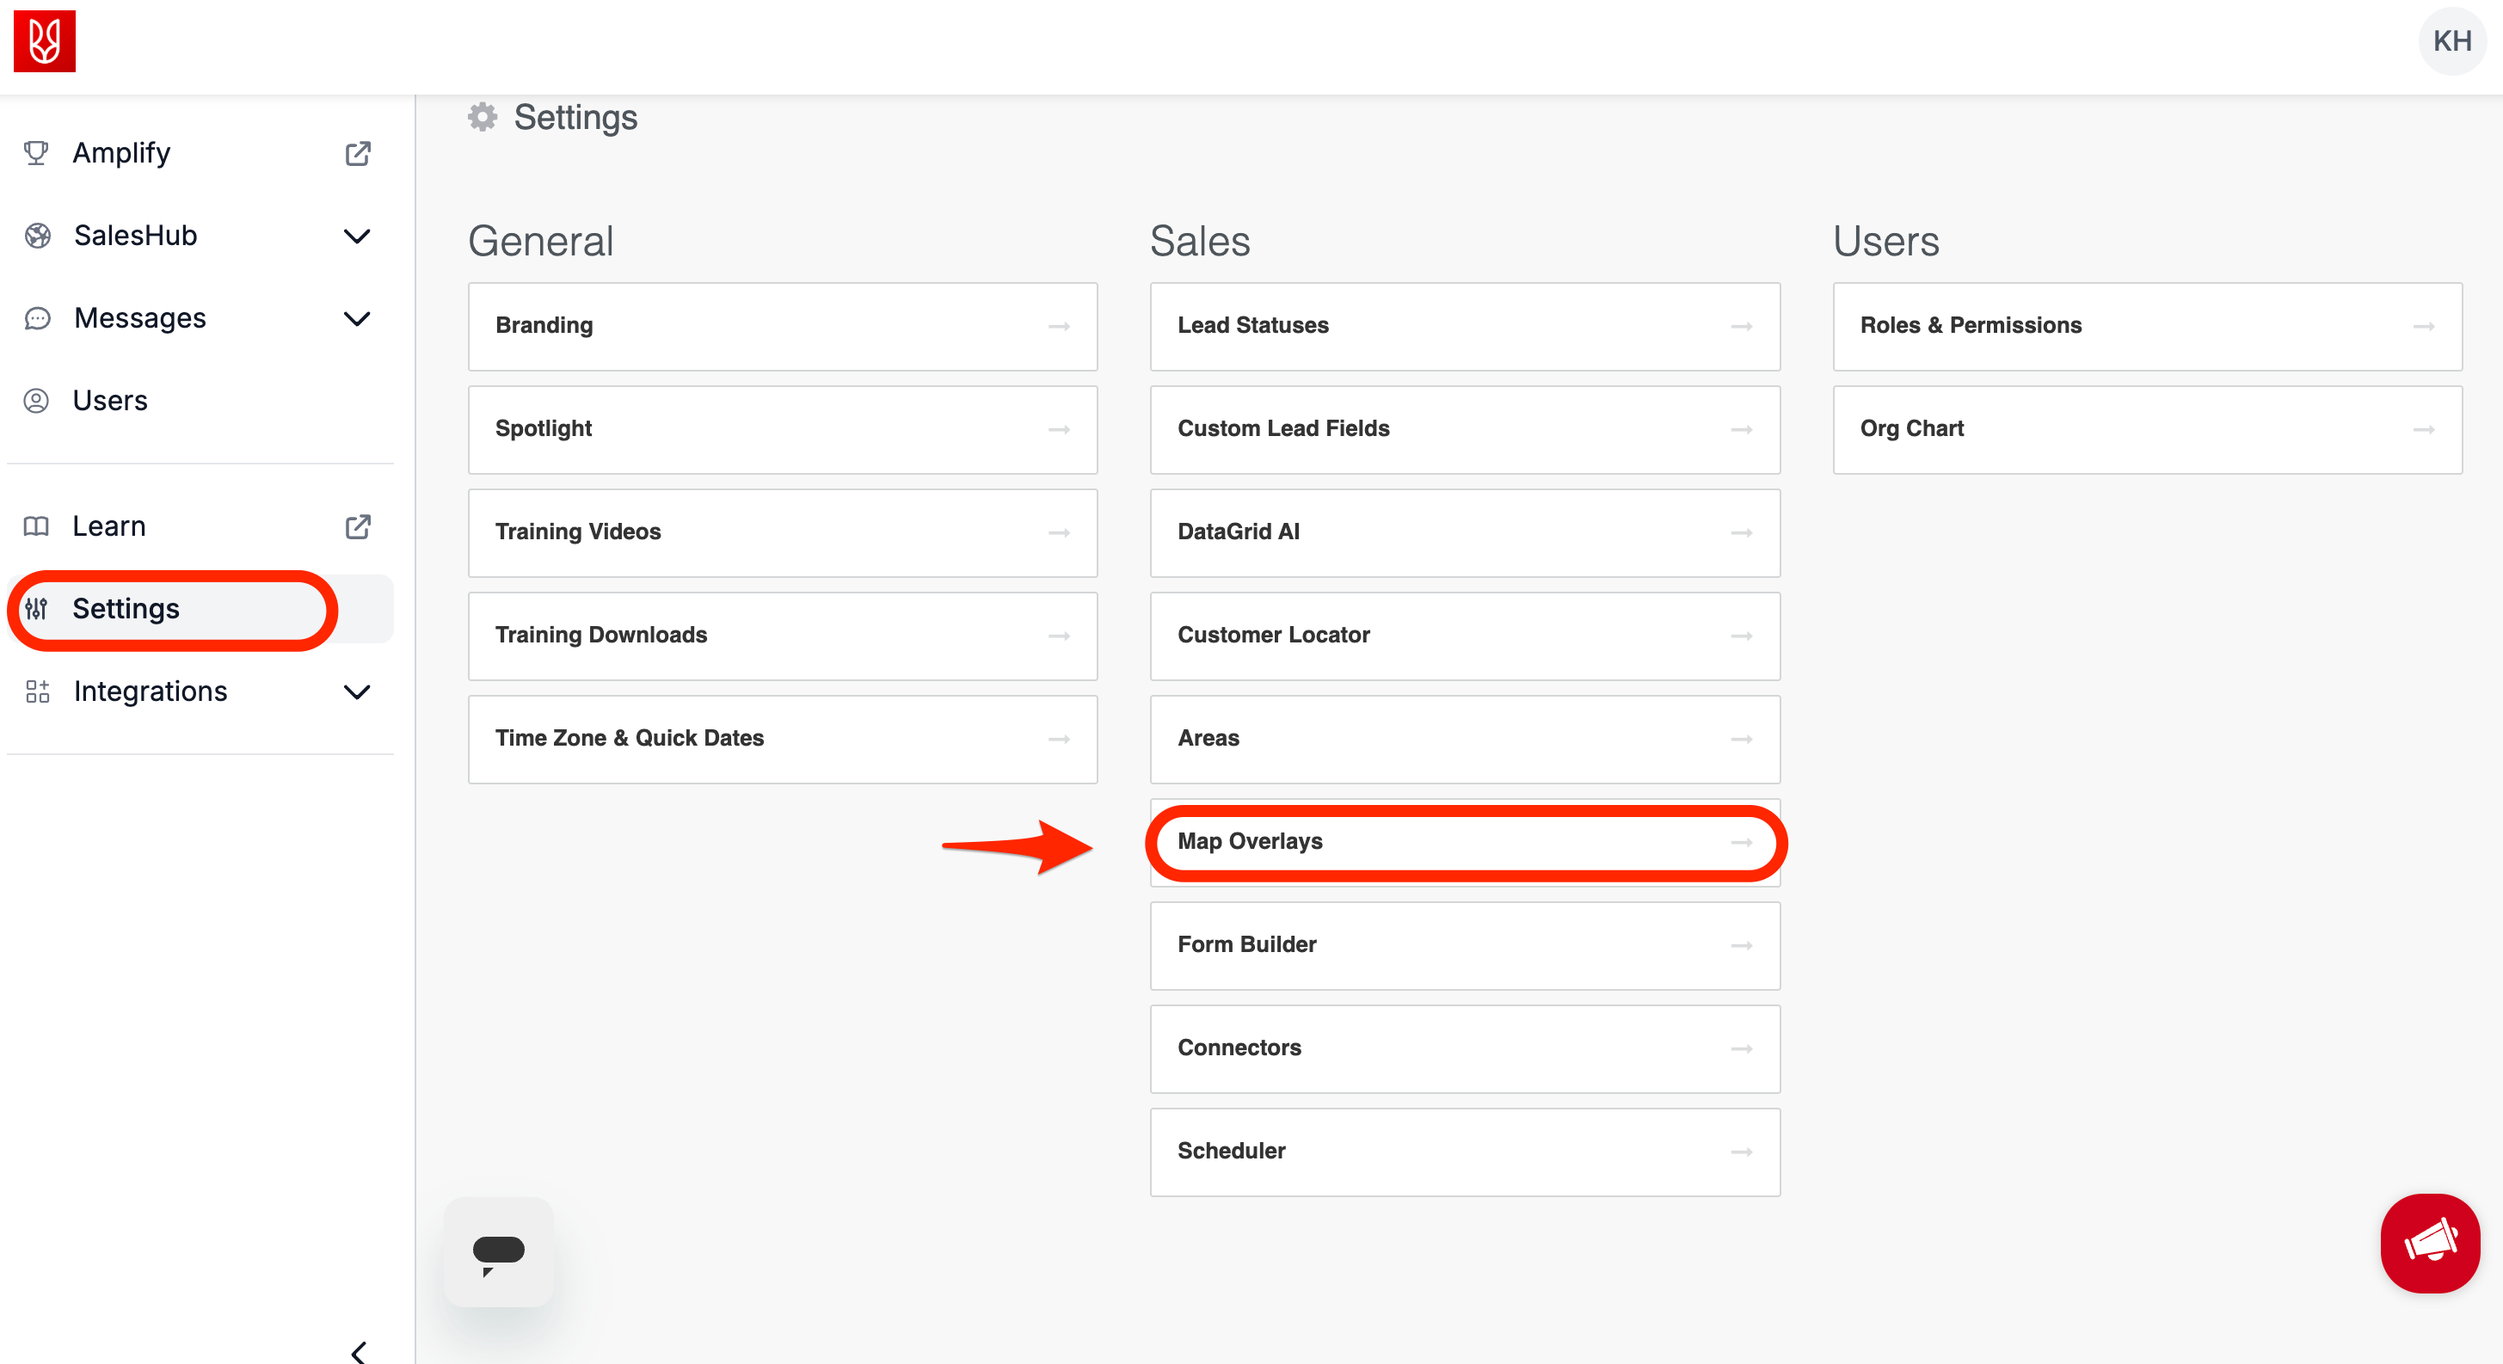Click the Learn external link icon
2503x1364 pixels.
358,526
